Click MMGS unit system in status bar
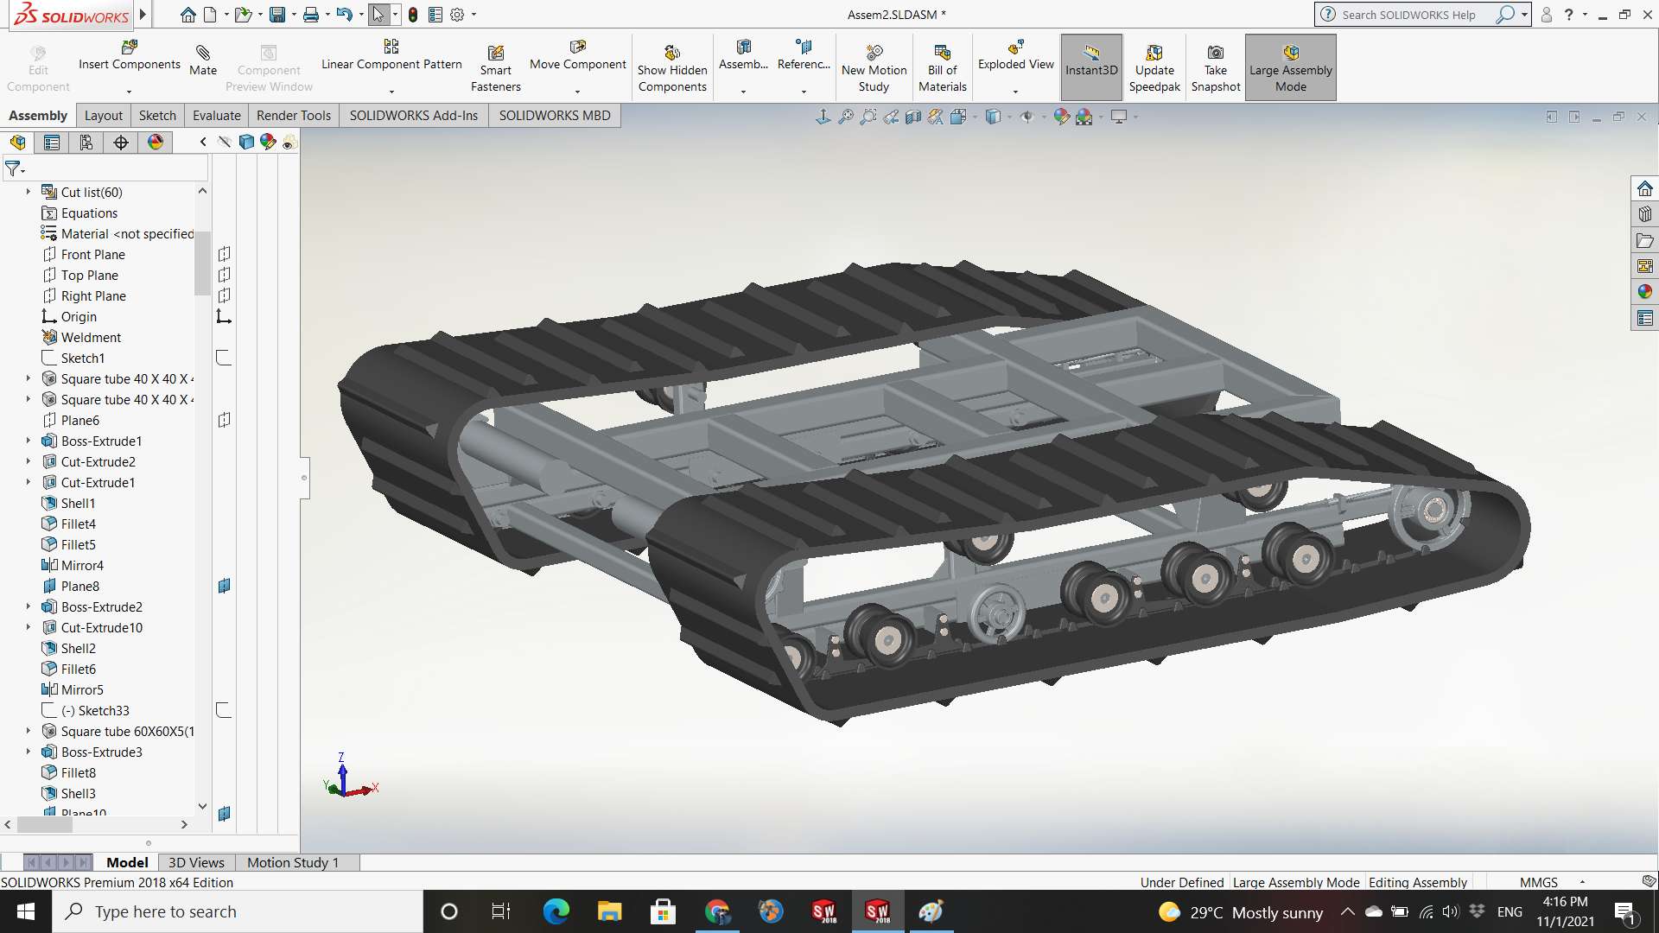The height and width of the screenshot is (933, 1659). [x=1538, y=882]
